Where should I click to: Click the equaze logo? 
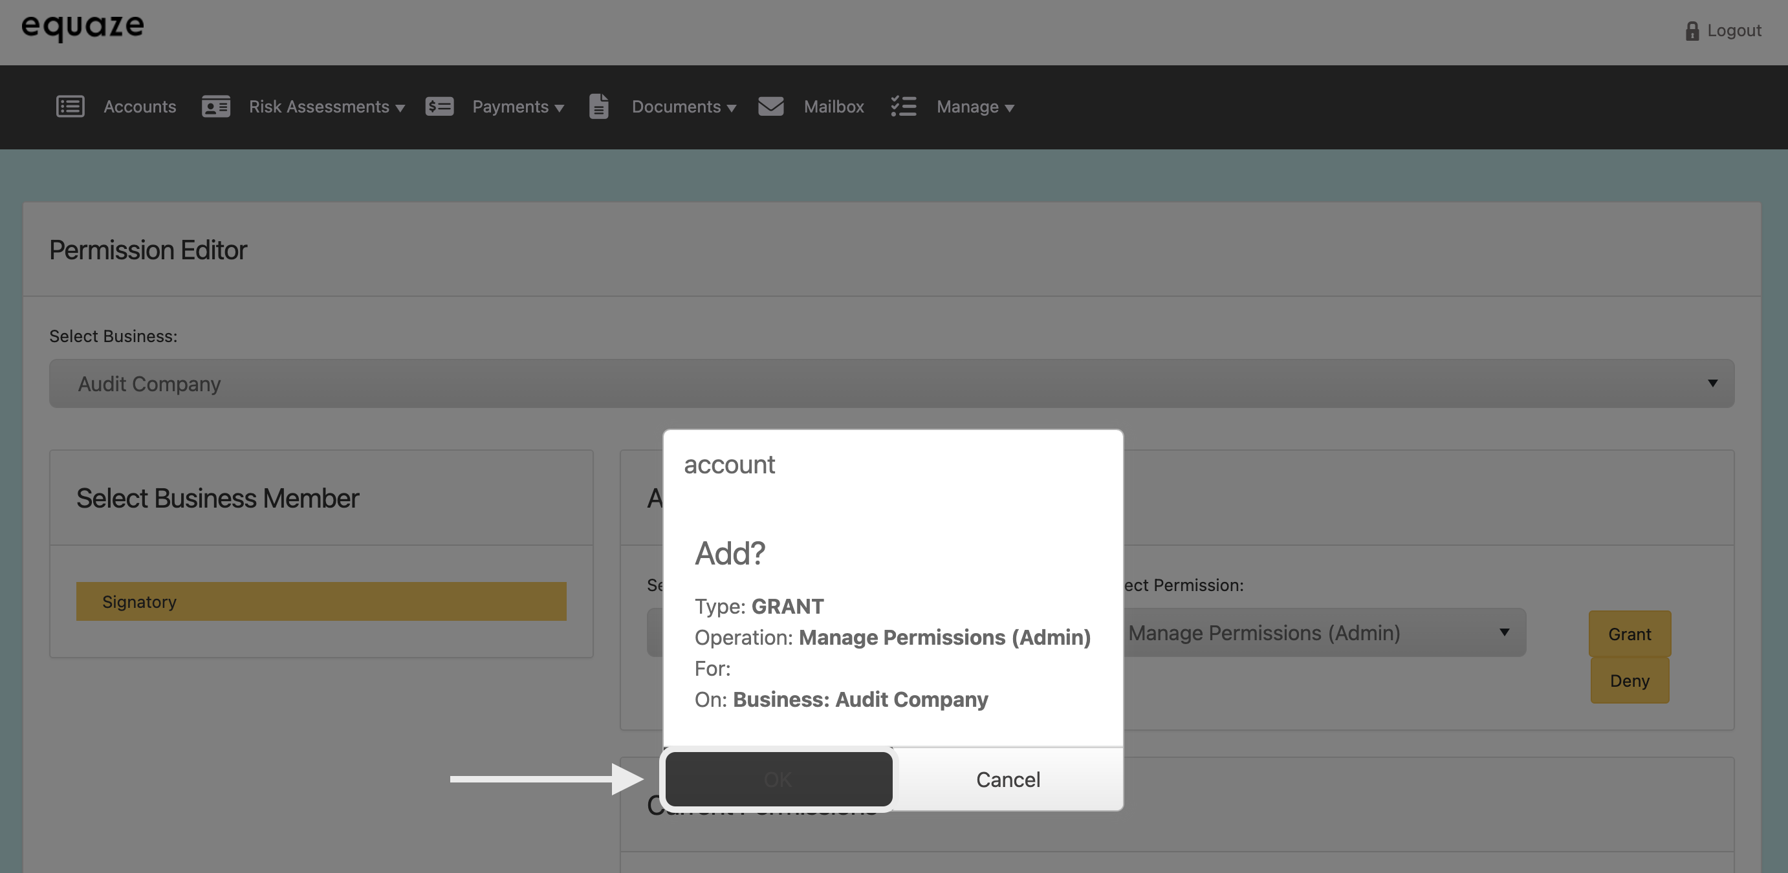(83, 27)
